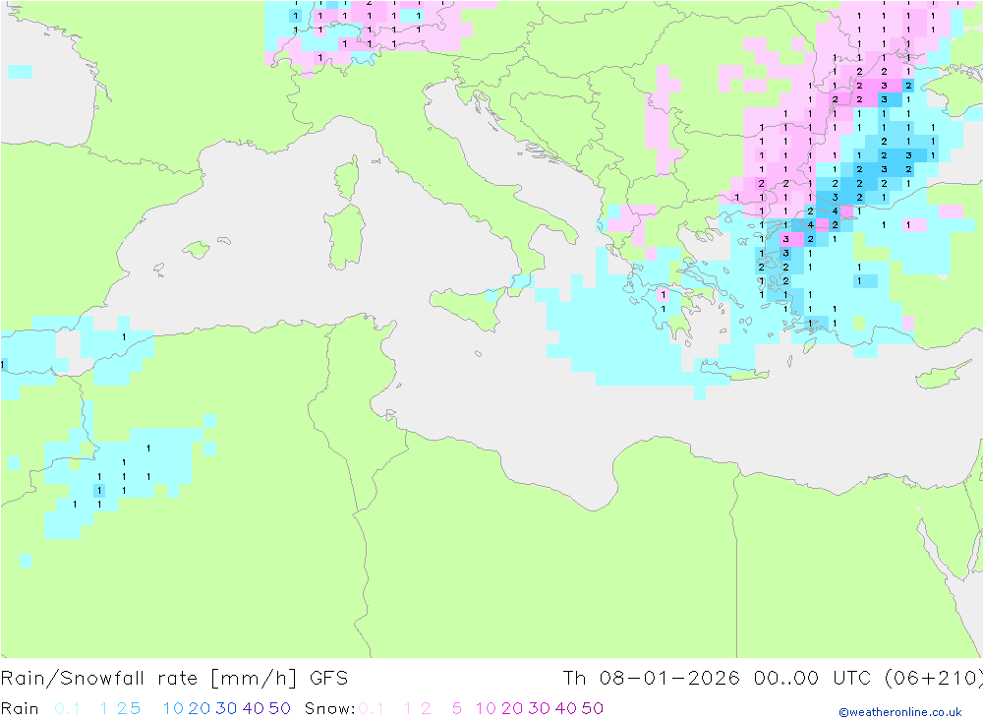Pick the Rain legend 50 color value
Screen dimensions: 983x721
click(x=279, y=708)
